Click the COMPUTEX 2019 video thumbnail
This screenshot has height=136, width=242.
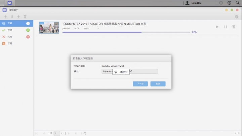[49, 28]
